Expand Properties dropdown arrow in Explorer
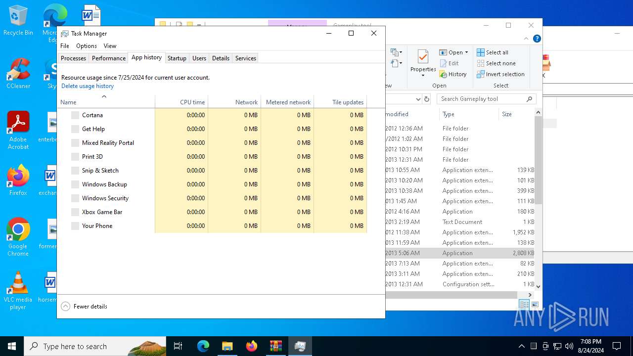Screen dimensions: 633x356 click(423, 76)
